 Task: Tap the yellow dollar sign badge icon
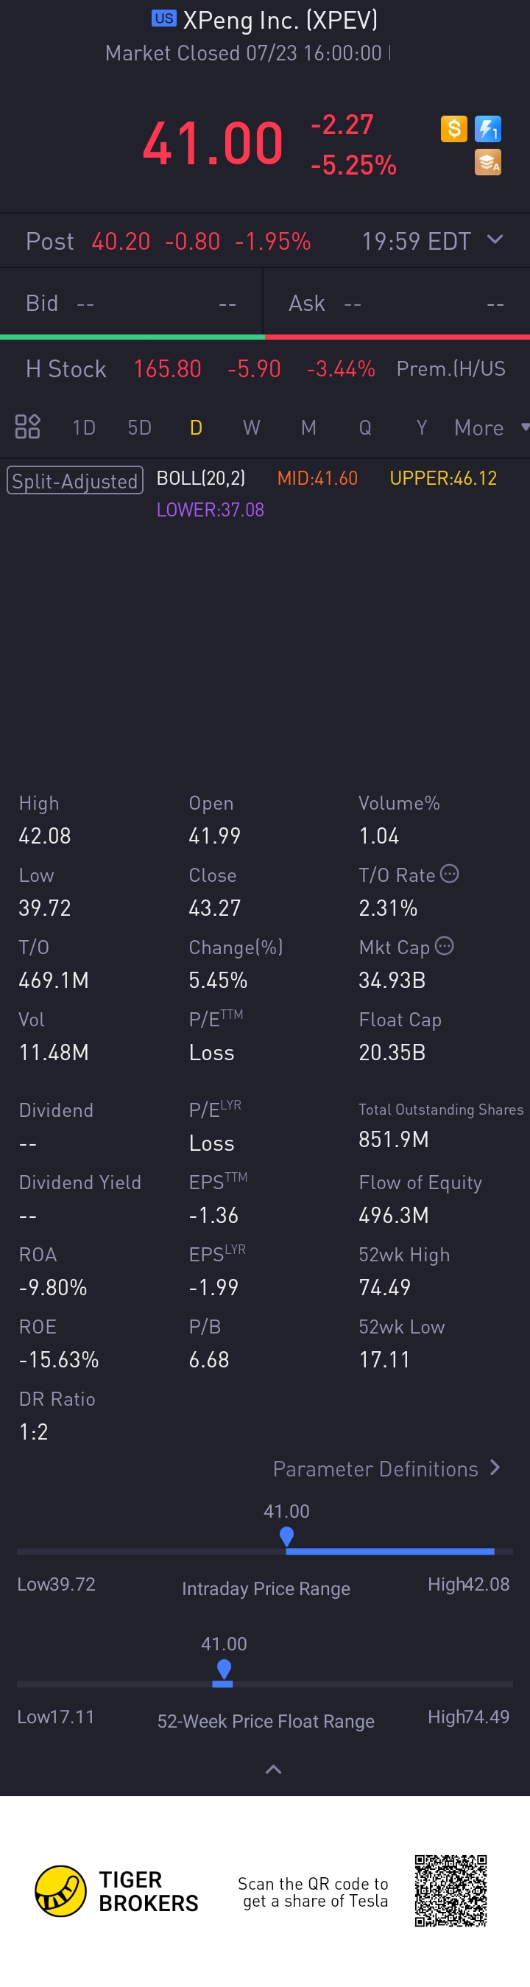click(x=453, y=129)
